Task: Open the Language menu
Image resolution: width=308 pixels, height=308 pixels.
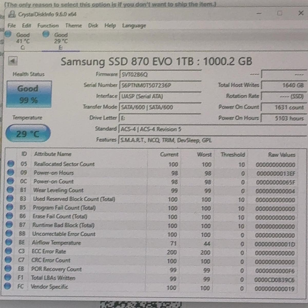Action: 134,26
